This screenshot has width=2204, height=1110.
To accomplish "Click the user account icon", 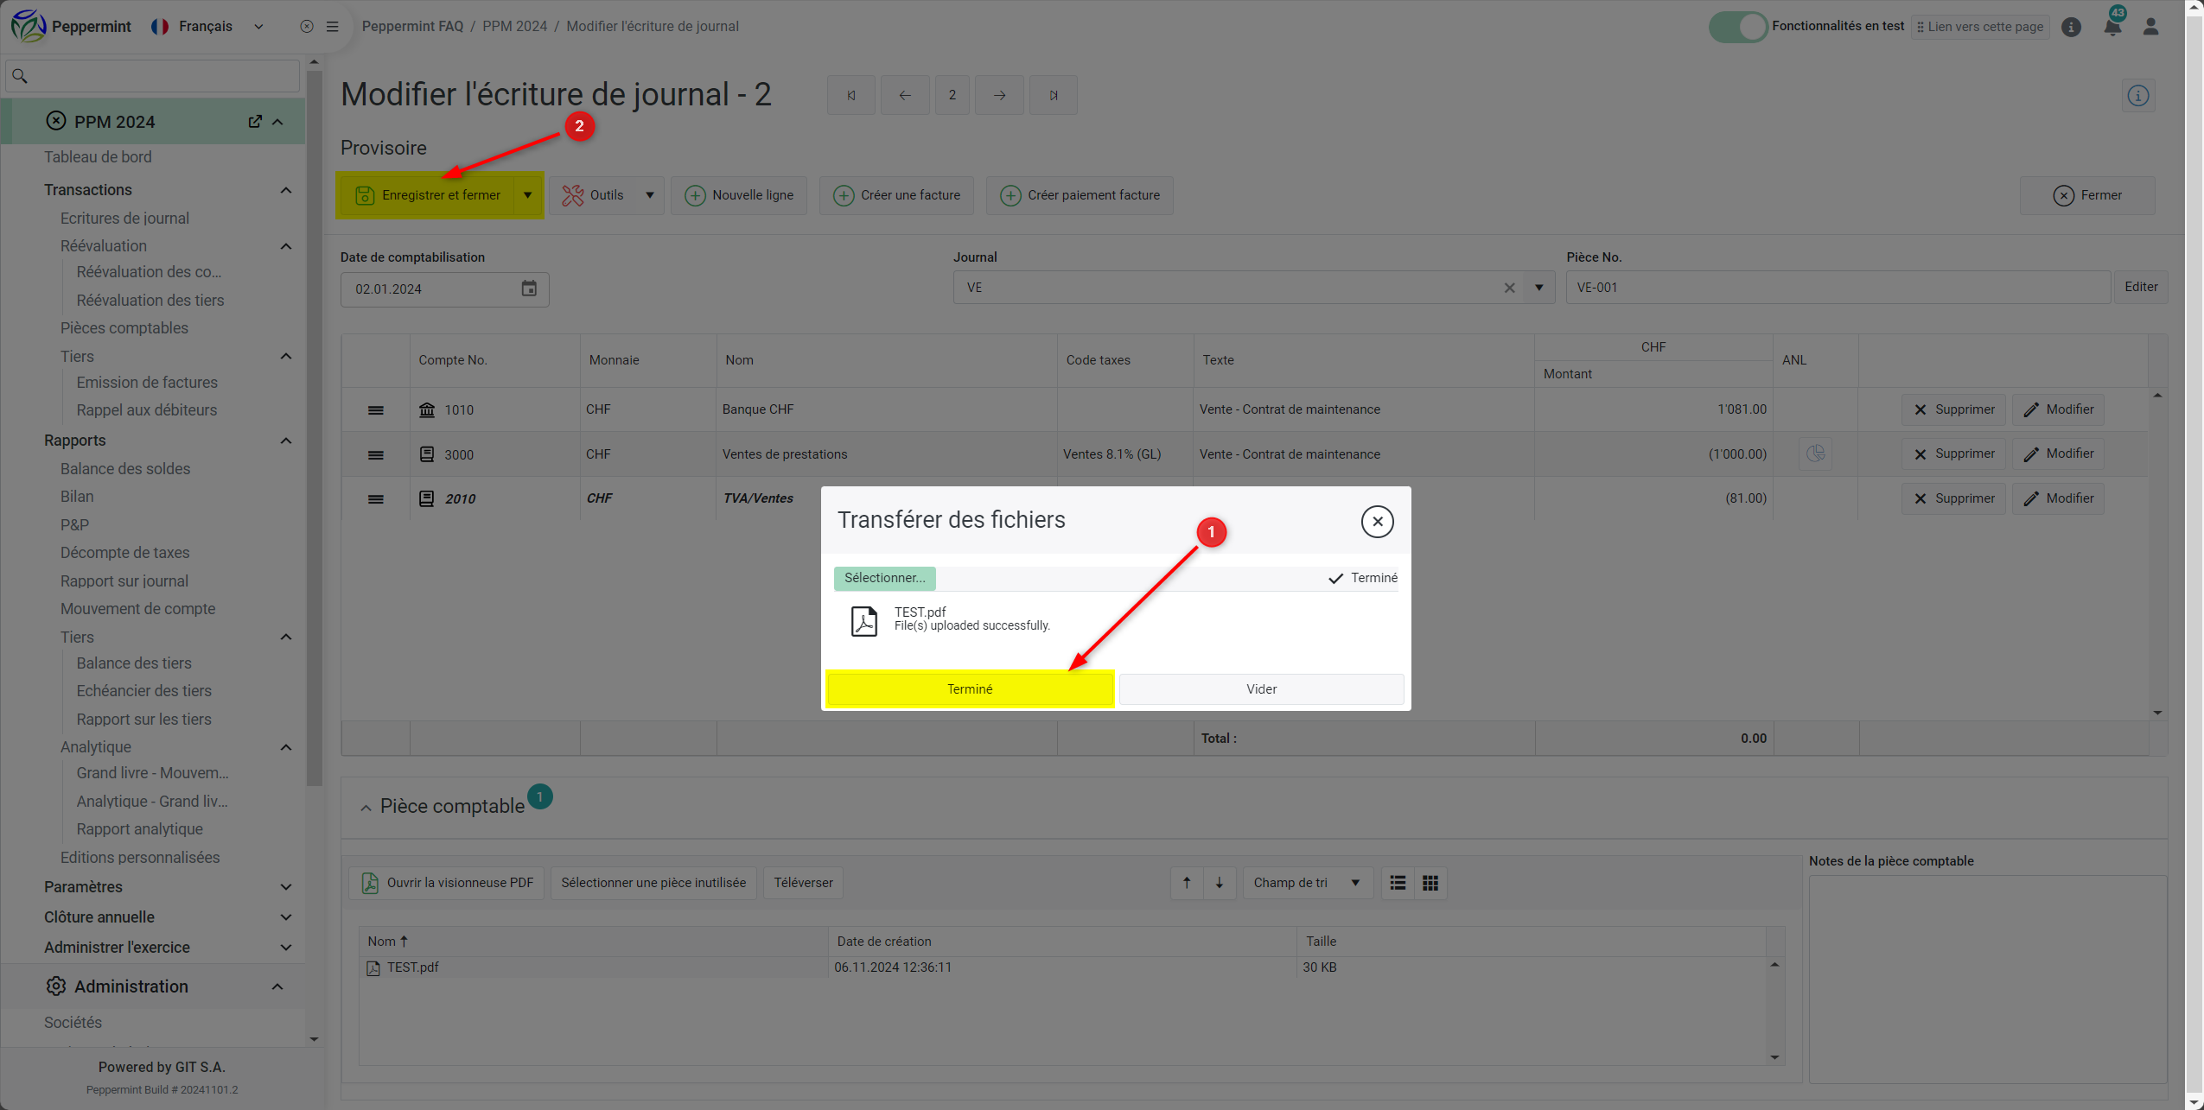I will (2151, 27).
